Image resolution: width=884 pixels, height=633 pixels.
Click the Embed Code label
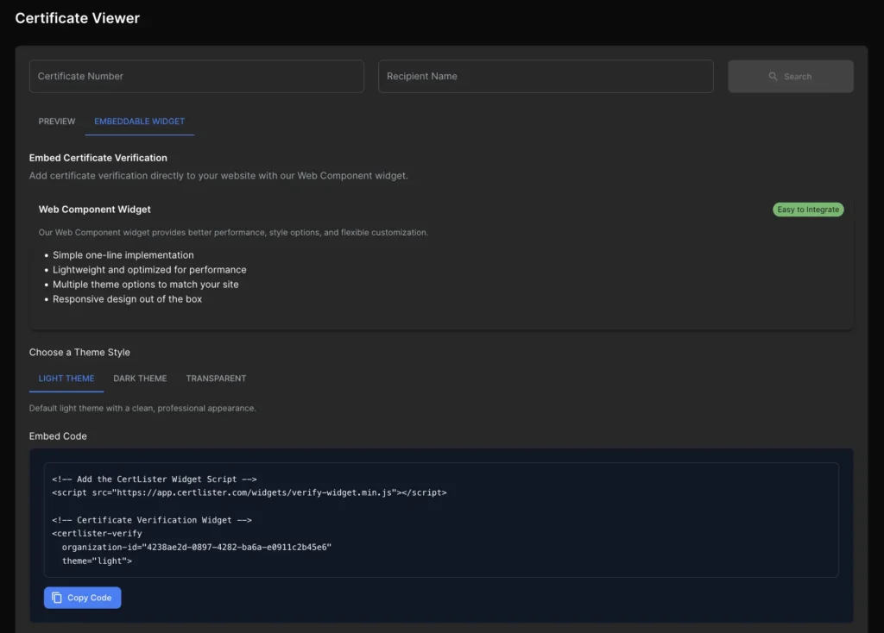58,436
